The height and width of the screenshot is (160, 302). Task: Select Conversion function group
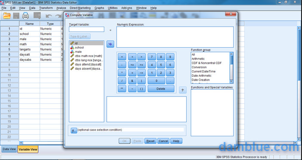pyautogui.click(x=199, y=67)
